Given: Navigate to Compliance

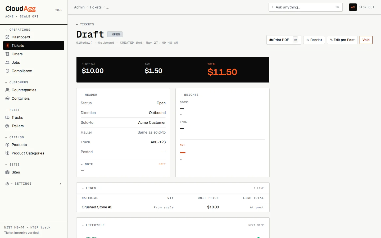Looking at the screenshot, I should [34, 71].
